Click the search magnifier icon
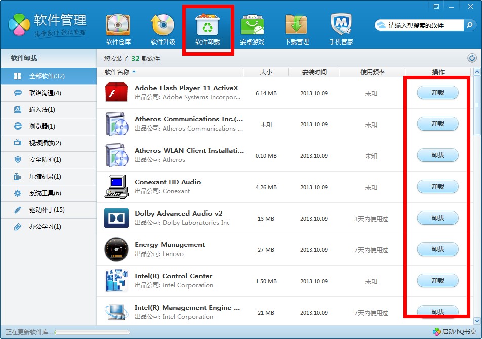Viewport: 482px width, 339px height. pos(470,25)
